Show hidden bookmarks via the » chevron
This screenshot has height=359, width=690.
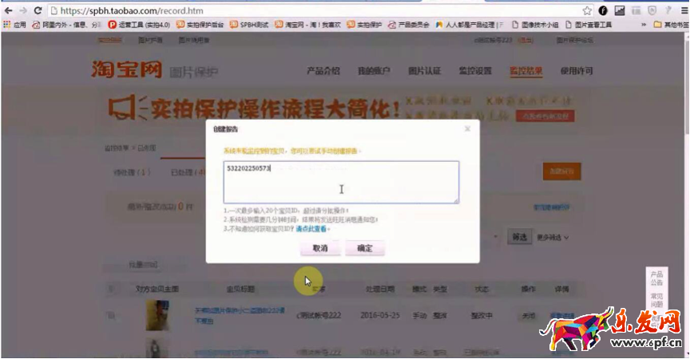pos(644,25)
